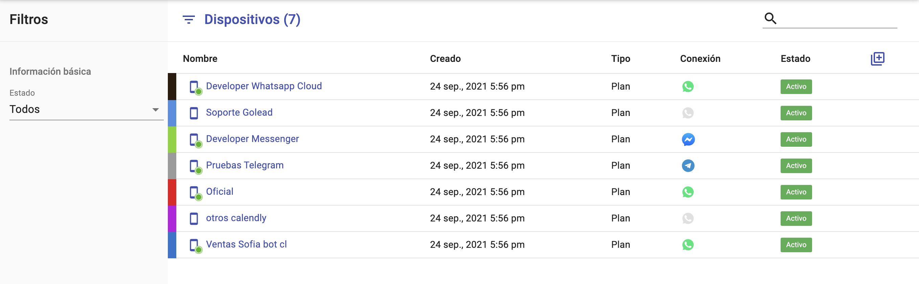Click the phone icon beside otros calendly

click(x=194, y=218)
